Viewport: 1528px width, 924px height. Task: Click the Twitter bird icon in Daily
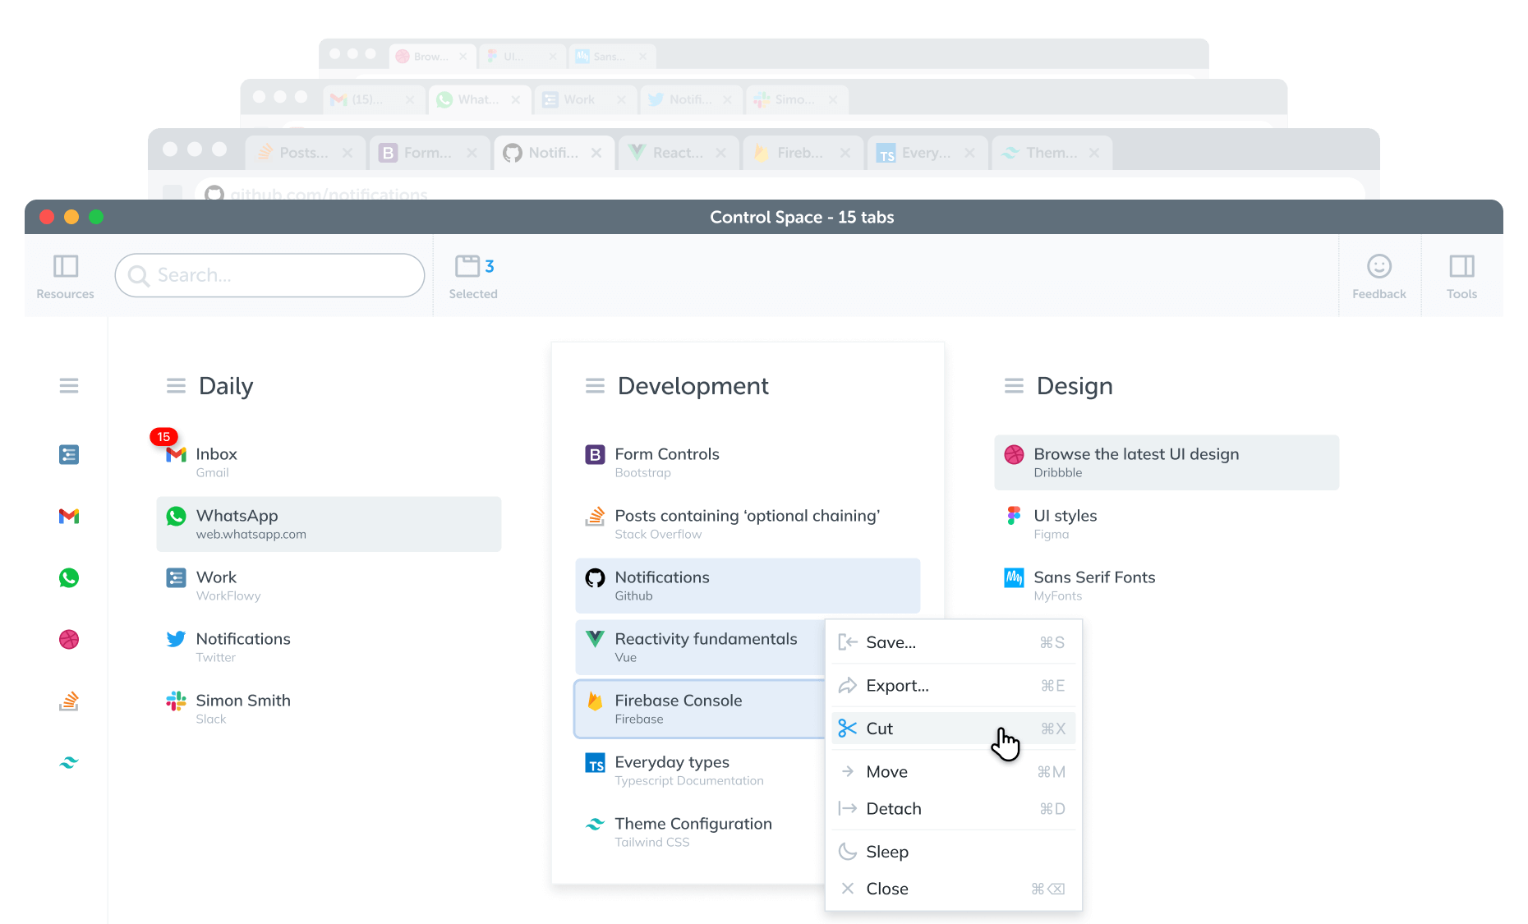click(176, 639)
